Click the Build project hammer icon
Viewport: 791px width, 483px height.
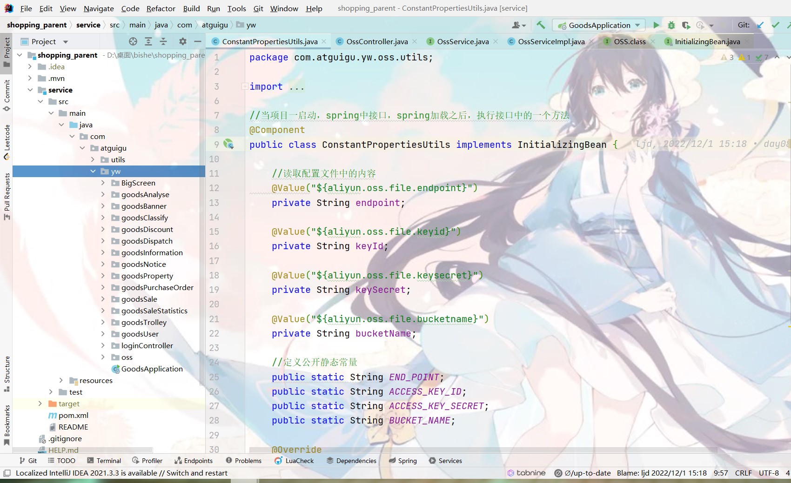(x=541, y=25)
